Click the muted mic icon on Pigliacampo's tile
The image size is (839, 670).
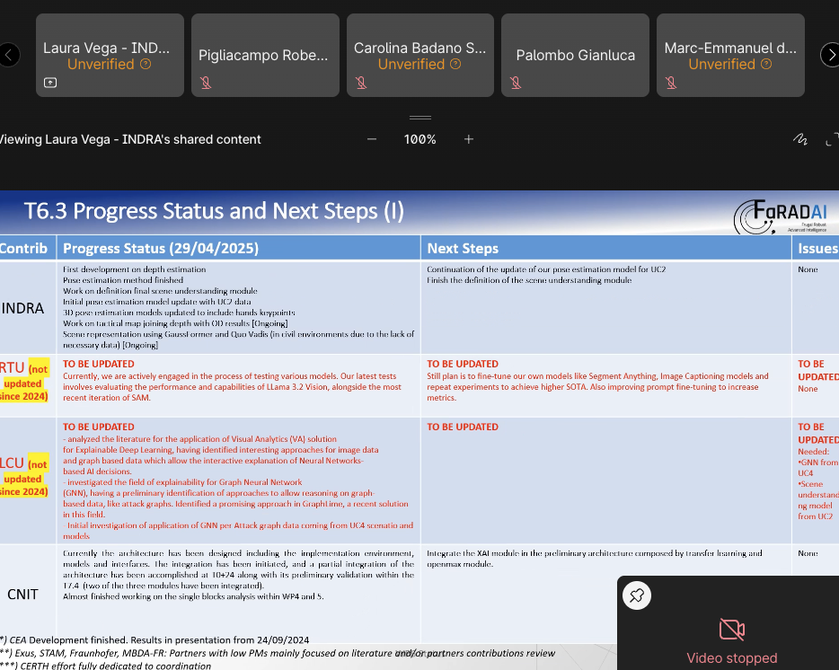coord(206,83)
